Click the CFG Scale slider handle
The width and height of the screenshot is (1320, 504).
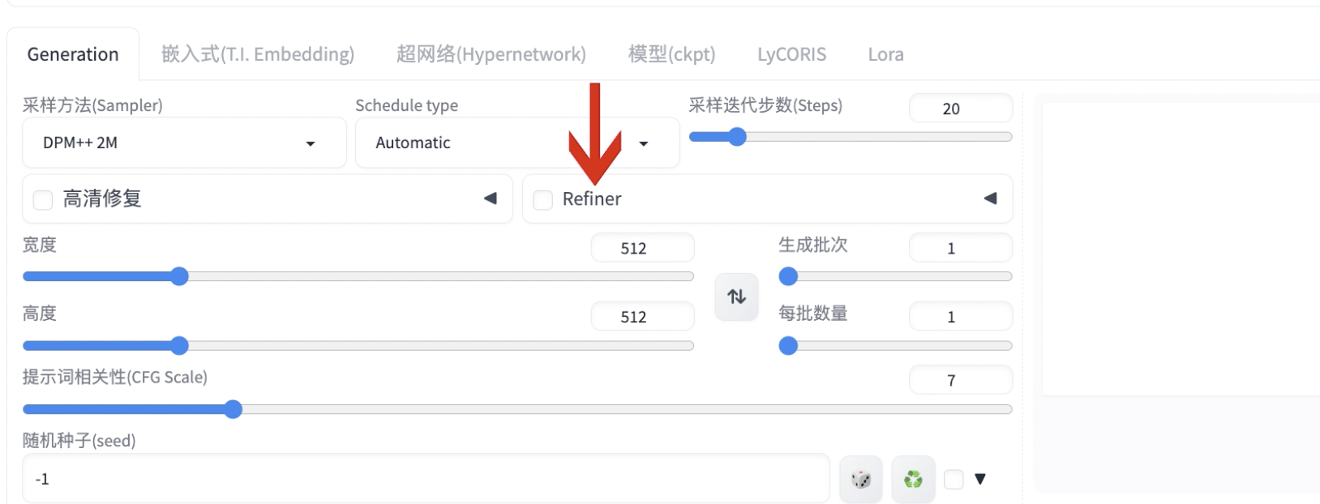tap(234, 409)
